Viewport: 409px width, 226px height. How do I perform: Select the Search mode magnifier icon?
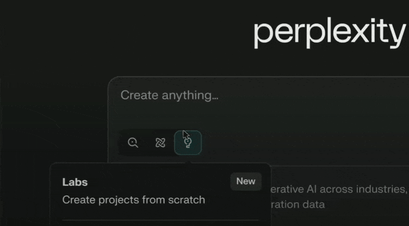[133, 143]
